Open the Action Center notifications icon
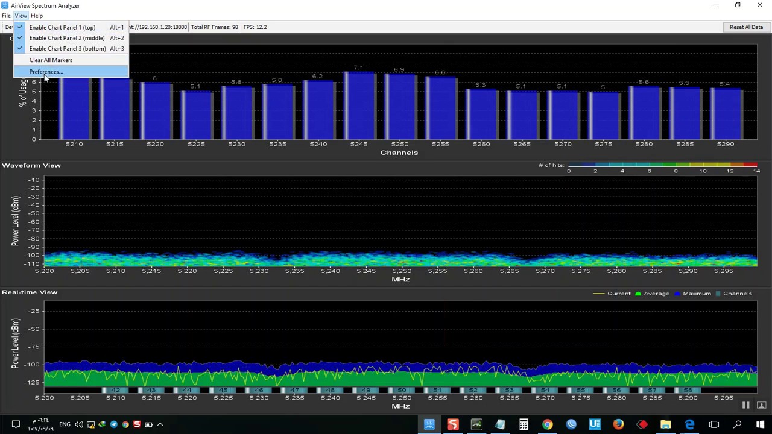This screenshot has width=772, height=434. pyautogui.click(x=16, y=424)
